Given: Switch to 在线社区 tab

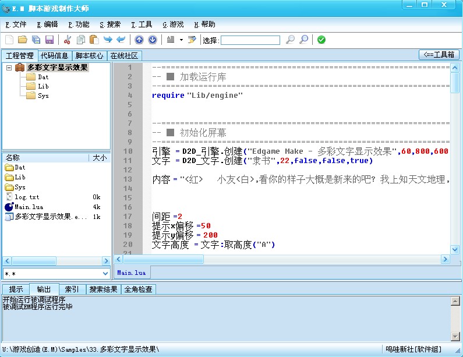Looking at the screenshot, I should click(x=124, y=55).
